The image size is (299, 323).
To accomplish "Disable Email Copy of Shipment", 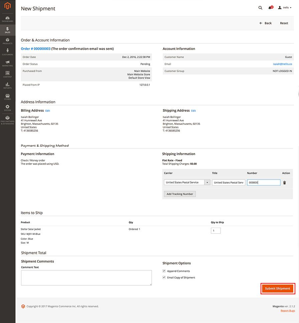I will 164,277.
